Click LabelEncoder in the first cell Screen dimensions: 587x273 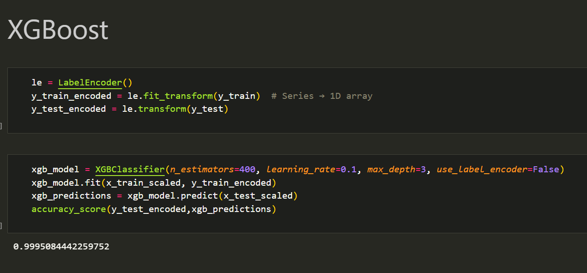(x=90, y=83)
